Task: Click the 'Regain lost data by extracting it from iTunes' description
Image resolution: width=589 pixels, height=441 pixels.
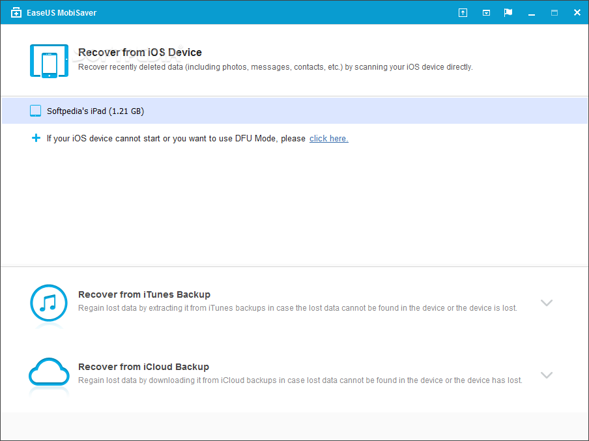Action: pos(298,308)
